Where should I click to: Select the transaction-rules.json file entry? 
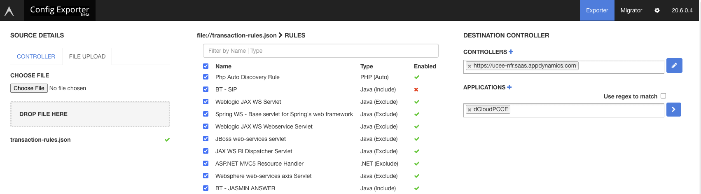(x=40, y=140)
